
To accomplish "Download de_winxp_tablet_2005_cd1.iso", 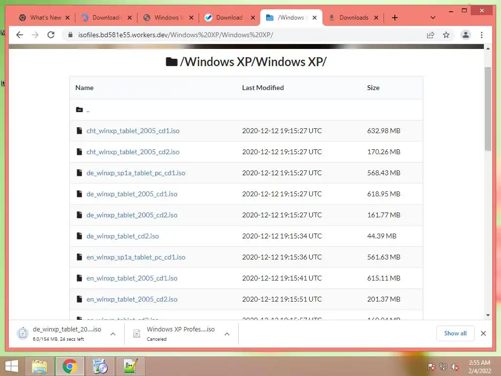I will pyautogui.click(x=132, y=194).
